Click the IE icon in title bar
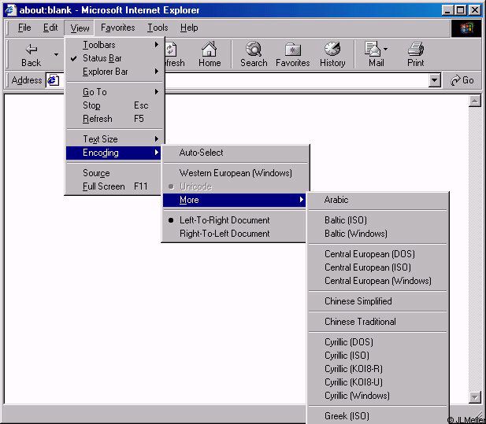The height and width of the screenshot is (424, 486). 10,10
